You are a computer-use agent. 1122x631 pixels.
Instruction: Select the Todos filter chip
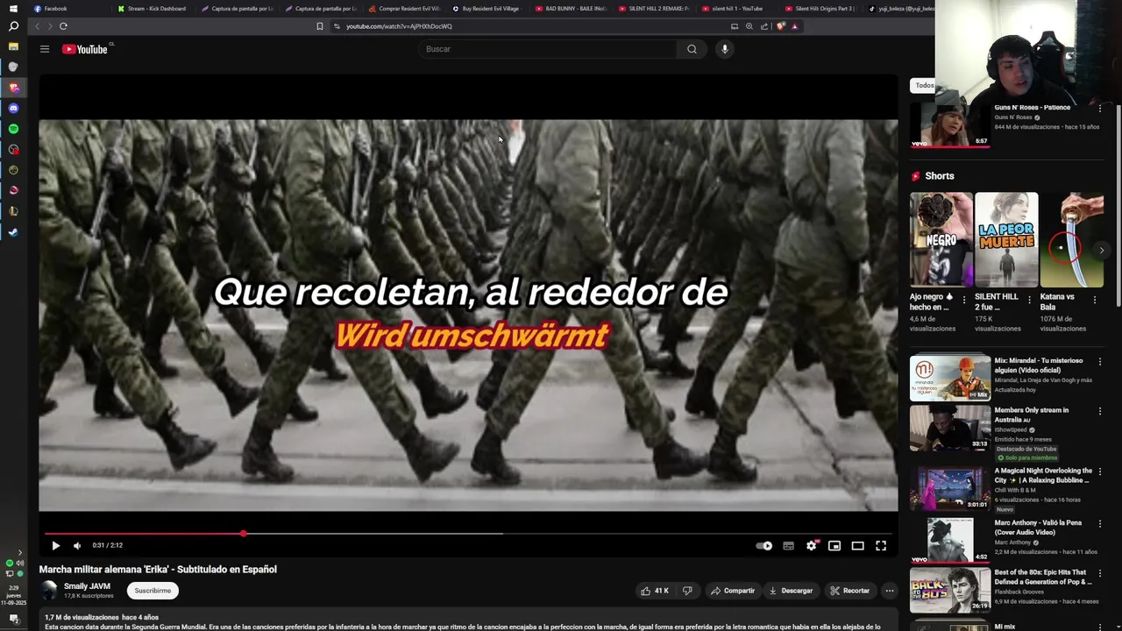coord(924,85)
